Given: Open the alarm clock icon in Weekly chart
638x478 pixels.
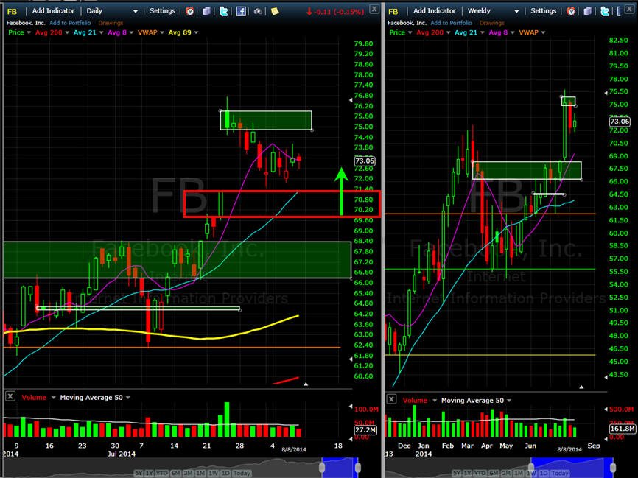Looking at the screenshot, I should pyautogui.click(x=571, y=11).
